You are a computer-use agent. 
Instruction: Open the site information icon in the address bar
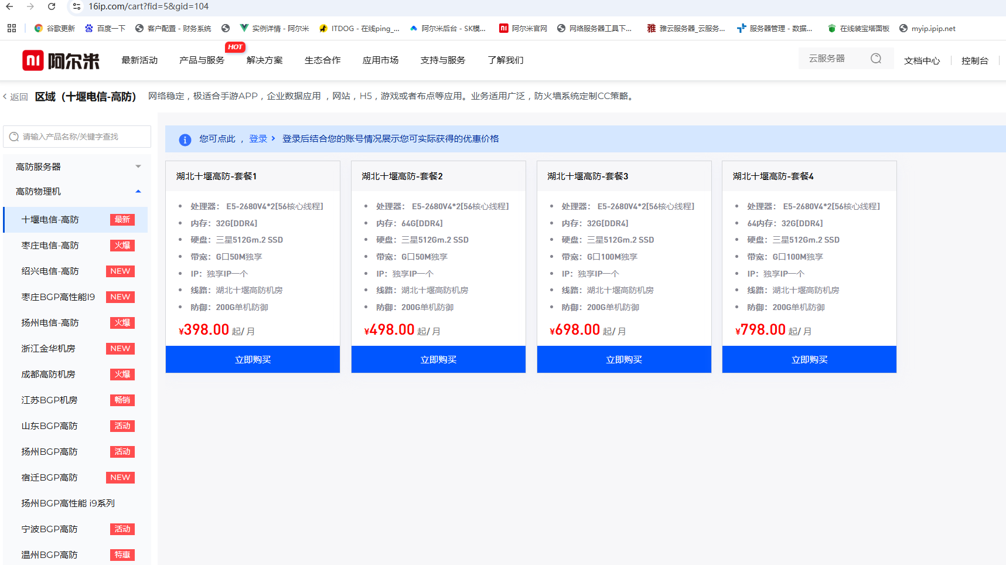click(76, 6)
